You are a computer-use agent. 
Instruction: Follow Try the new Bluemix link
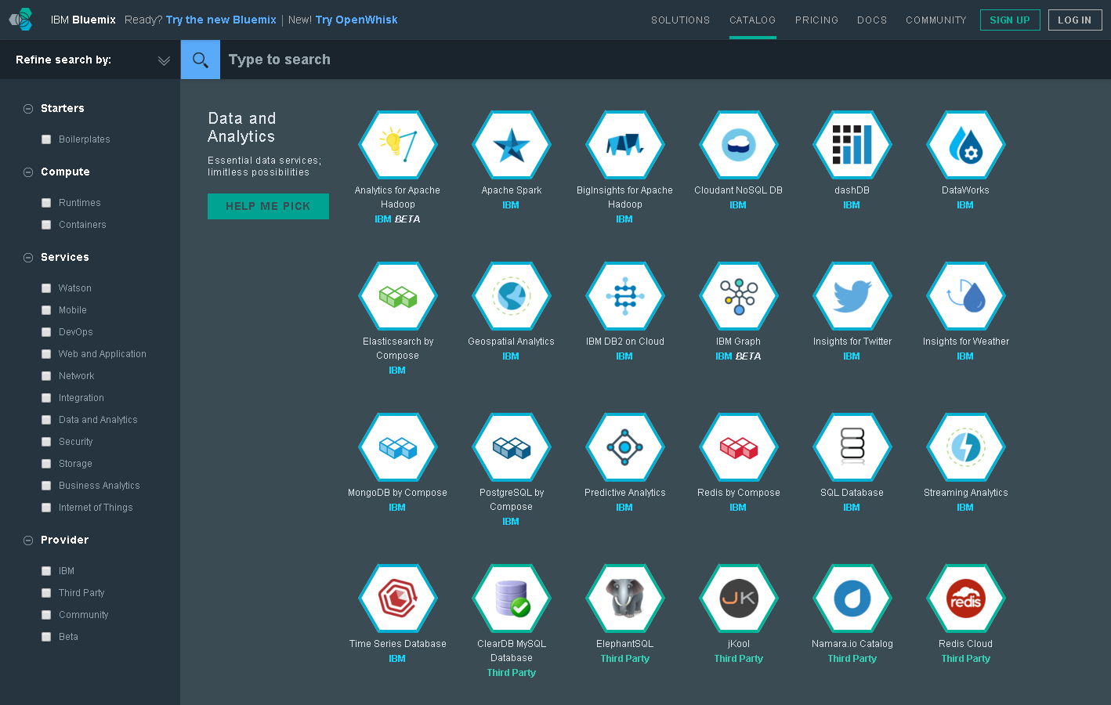[221, 20]
